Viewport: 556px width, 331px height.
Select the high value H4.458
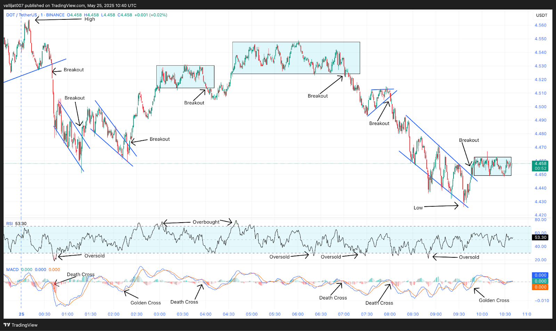click(x=91, y=15)
